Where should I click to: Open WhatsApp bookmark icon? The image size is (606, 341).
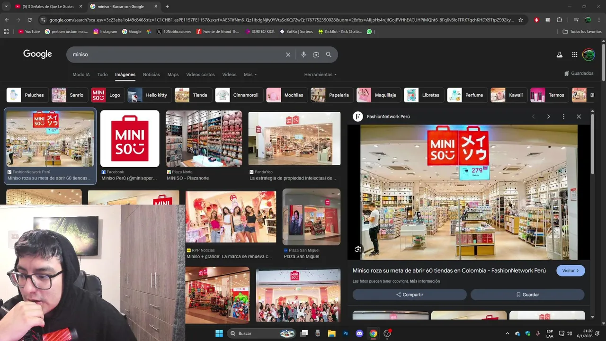[369, 32]
